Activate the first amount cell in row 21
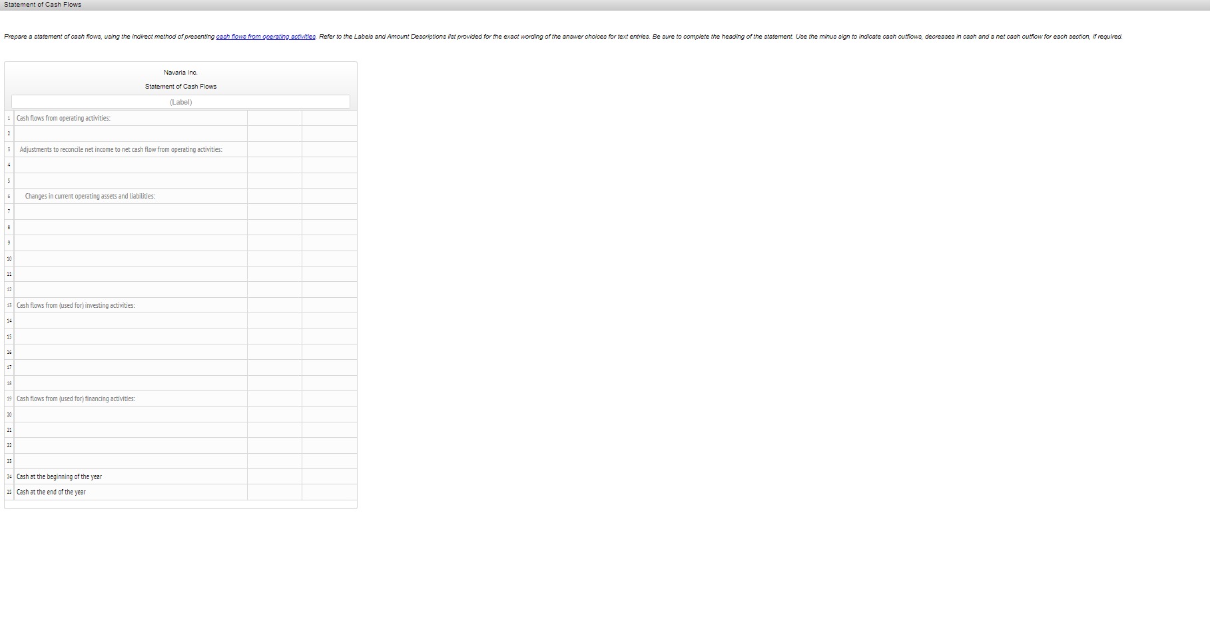Image resolution: width=1210 pixels, height=627 pixels. pyautogui.click(x=274, y=430)
